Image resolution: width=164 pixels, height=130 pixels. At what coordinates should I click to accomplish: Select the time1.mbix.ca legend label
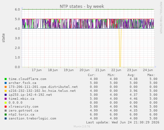(21, 99)
